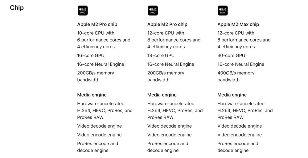Viewport: 308px width, 158px height.
Task: Select the 16-core GPU spec
Action: 91,56
